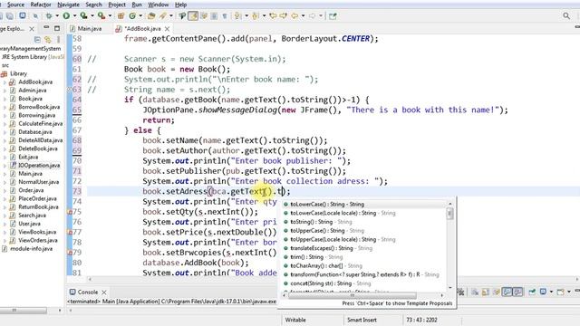Open the New Java Class dropdown arrow
This screenshot has height=326, width=580.
(x=140, y=16)
